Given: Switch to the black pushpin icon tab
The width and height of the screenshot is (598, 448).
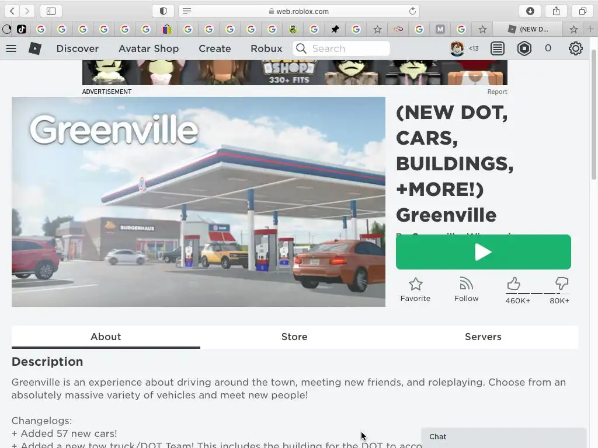Looking at the screenshot, I should [335, 29].
